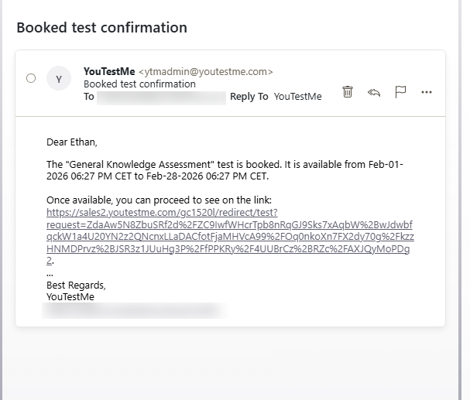Open the more actions ellipsis menu
This screenshot has height=400, width=470.
pos(426,92)
